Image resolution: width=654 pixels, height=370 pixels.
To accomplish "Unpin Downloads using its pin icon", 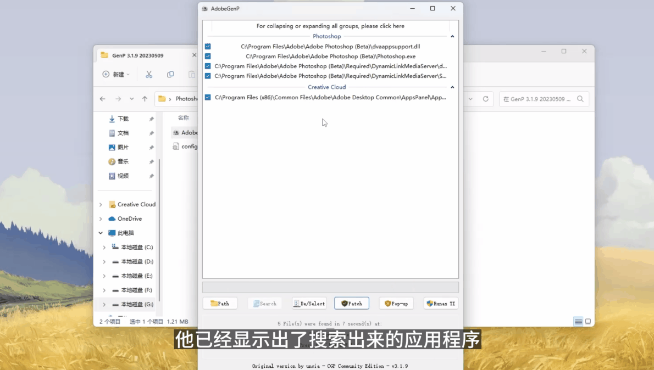I will (151, 119).
